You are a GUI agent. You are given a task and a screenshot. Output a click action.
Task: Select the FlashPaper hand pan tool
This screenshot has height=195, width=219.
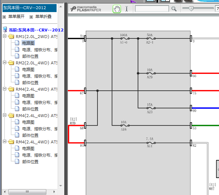point(117,9)
